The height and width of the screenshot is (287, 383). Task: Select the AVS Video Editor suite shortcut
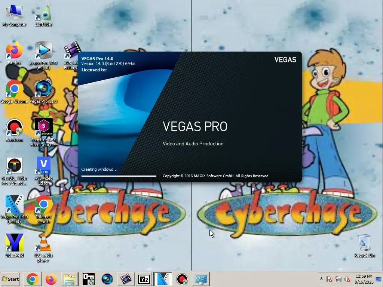point(43,171)
